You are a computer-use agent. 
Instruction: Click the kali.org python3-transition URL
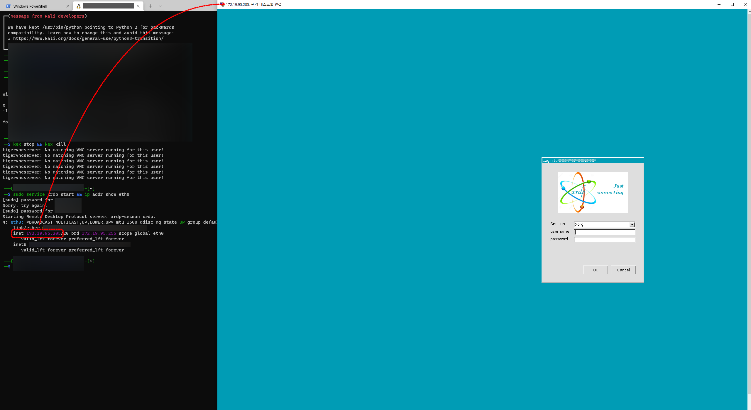(x=88, y=38)
